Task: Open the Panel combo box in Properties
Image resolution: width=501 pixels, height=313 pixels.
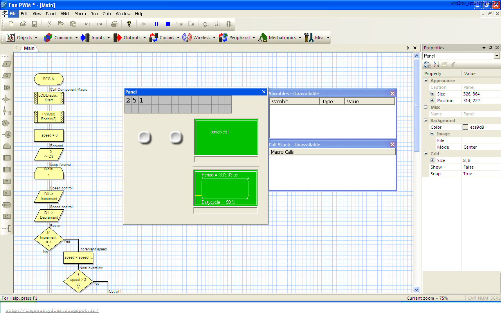Action: (x=461, y=56)
